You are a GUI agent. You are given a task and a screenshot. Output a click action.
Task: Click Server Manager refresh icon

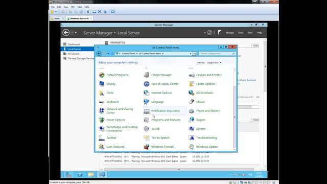[209, 33]
